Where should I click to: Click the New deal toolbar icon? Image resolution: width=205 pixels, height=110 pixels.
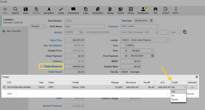click(x=5, y=11)
